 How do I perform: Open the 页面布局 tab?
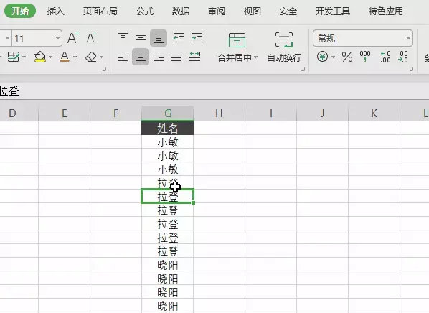click(100, 11)
